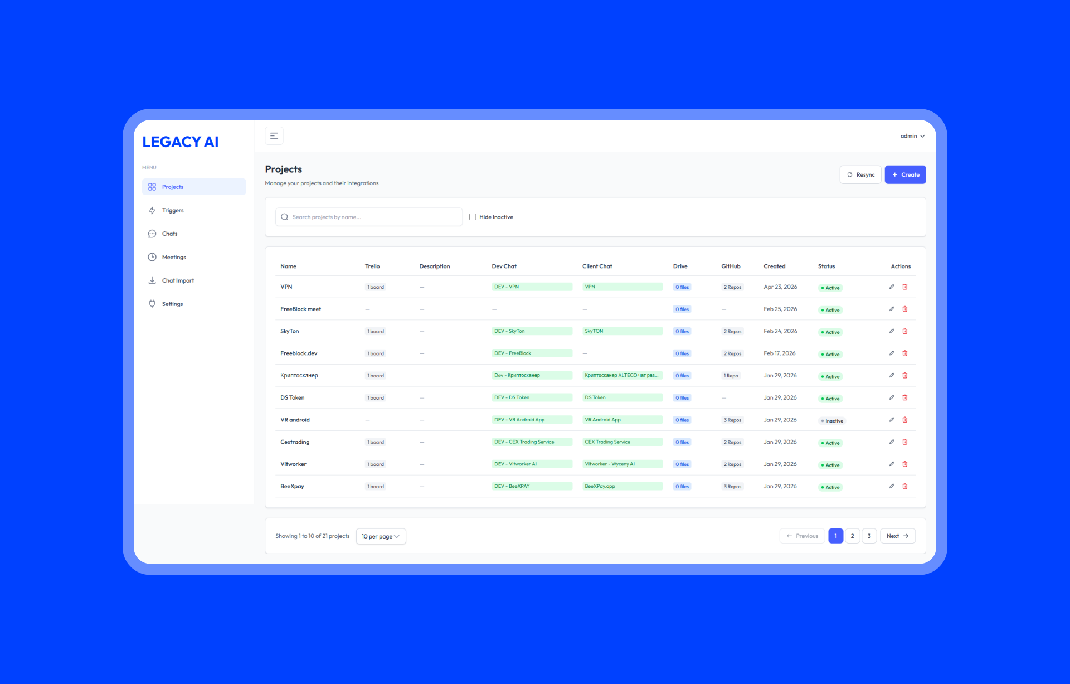
Task: Click the Active status of DS Token
Action: pyautogui.click(x=830, y=399)
